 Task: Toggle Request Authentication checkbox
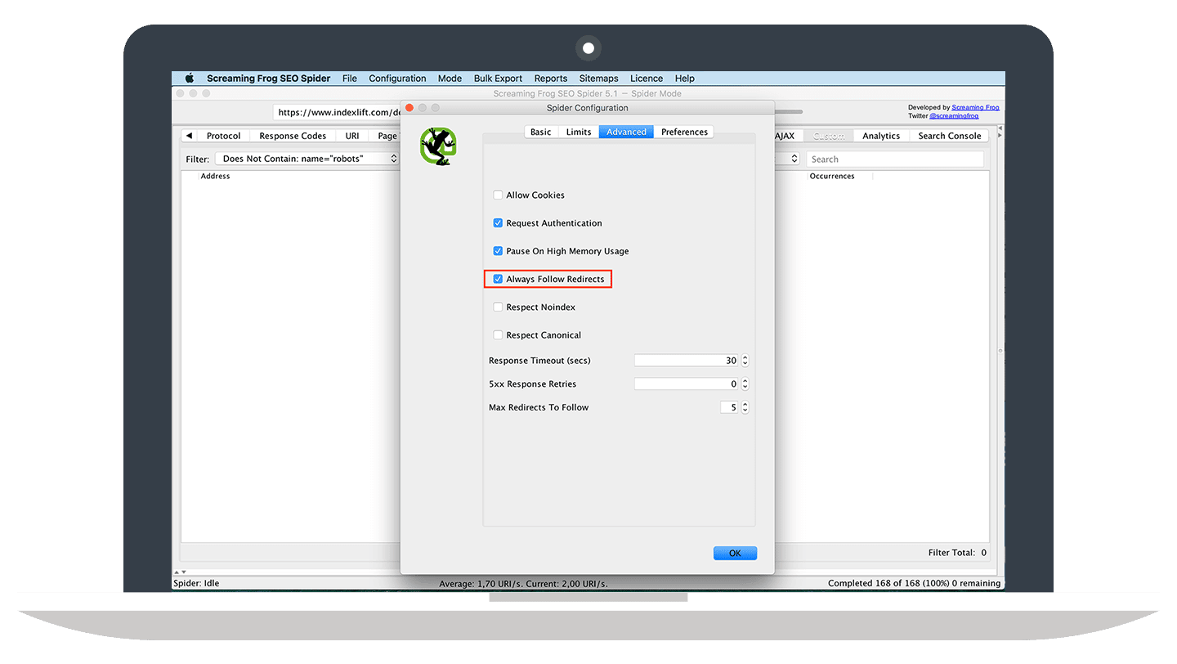[x=498, y=223]
